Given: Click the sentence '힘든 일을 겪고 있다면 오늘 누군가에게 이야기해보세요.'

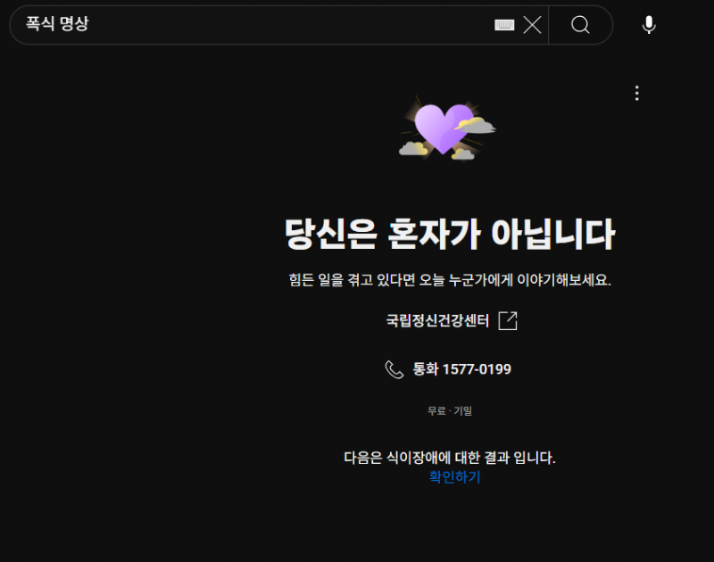Looking at the screenshot, I should (450, 279).
